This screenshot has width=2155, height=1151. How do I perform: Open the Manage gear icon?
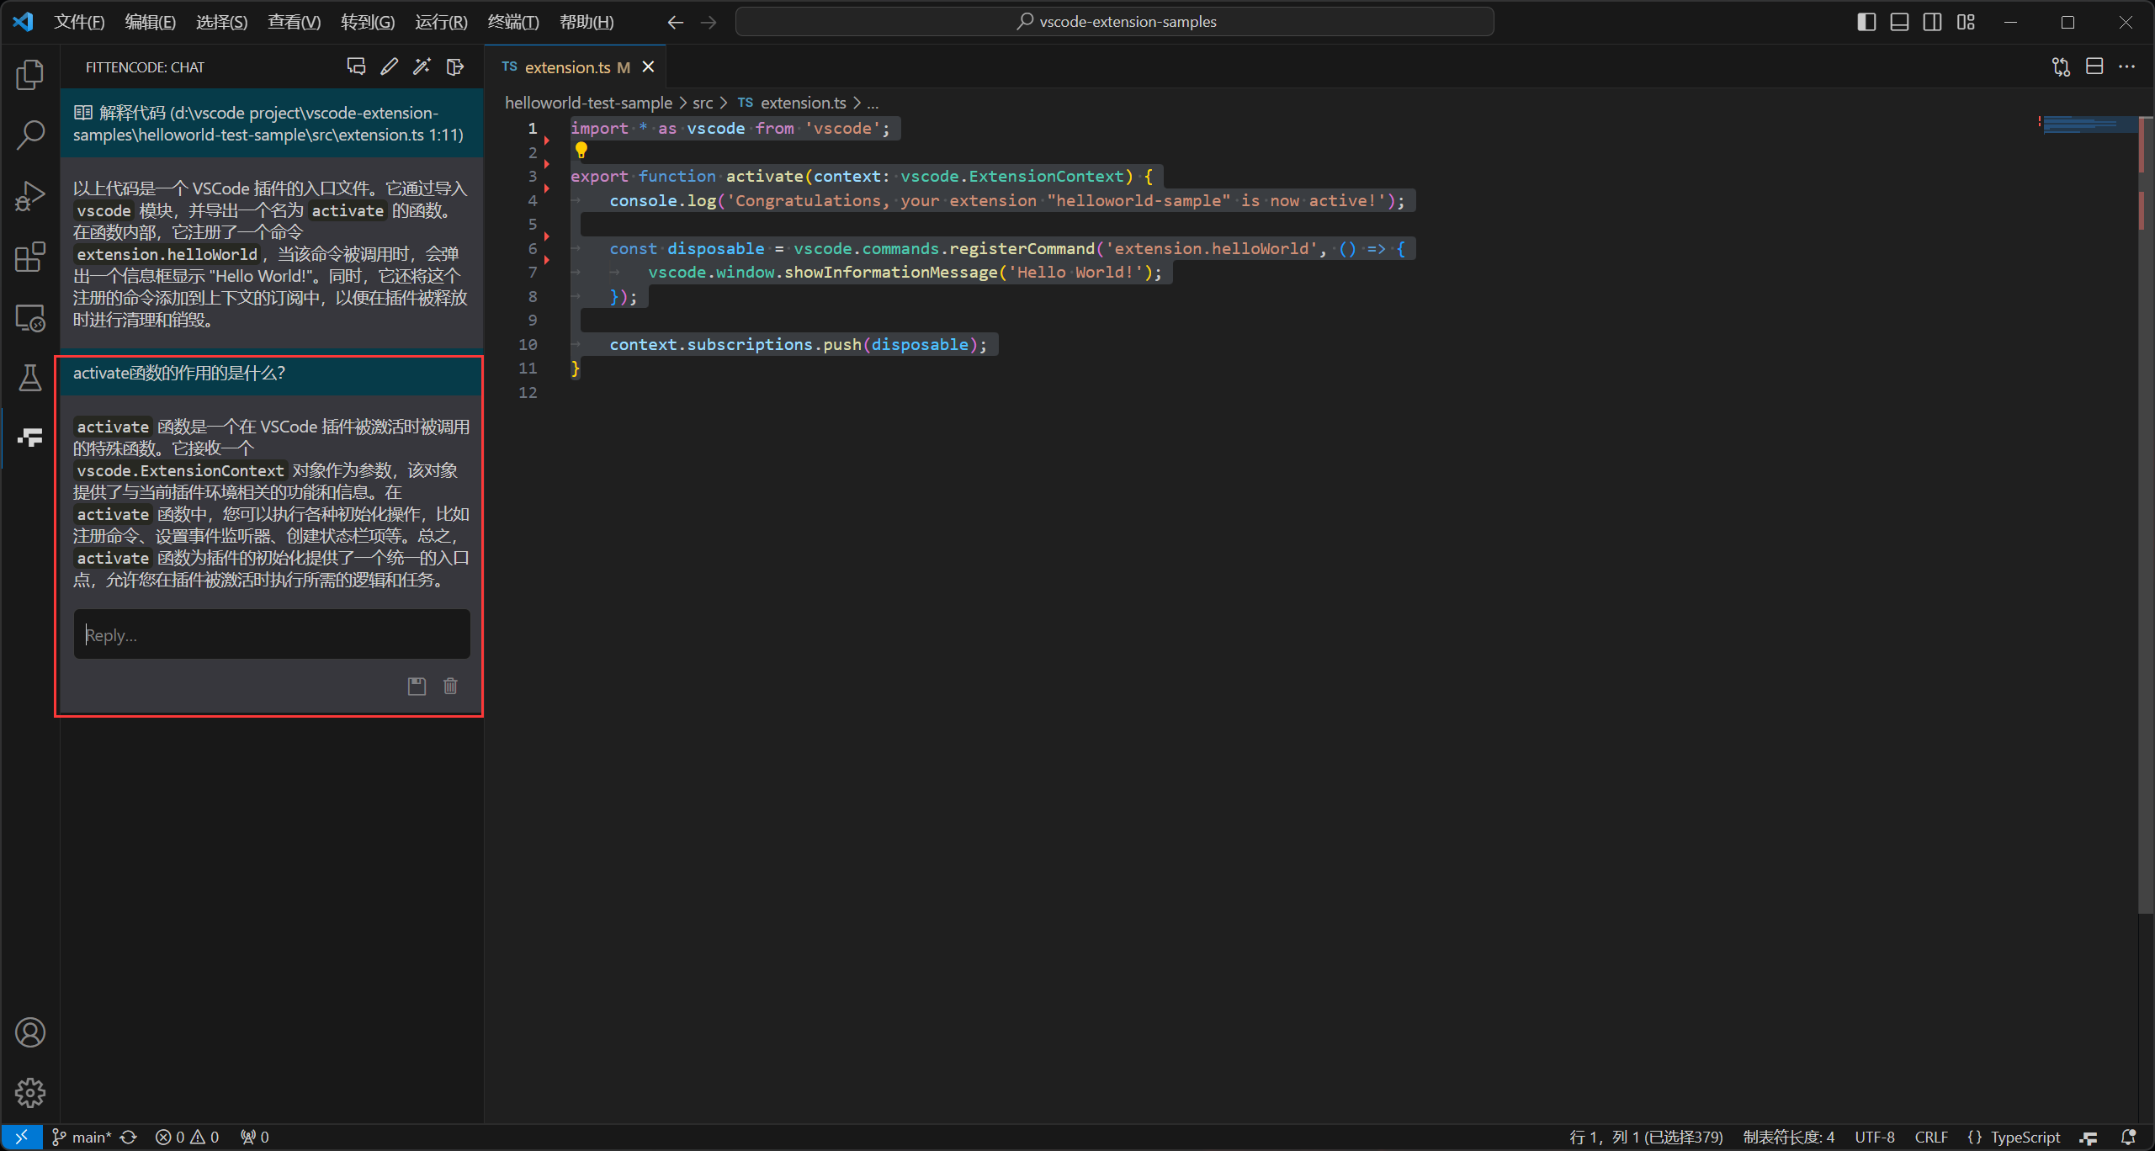click(30, 1092)
